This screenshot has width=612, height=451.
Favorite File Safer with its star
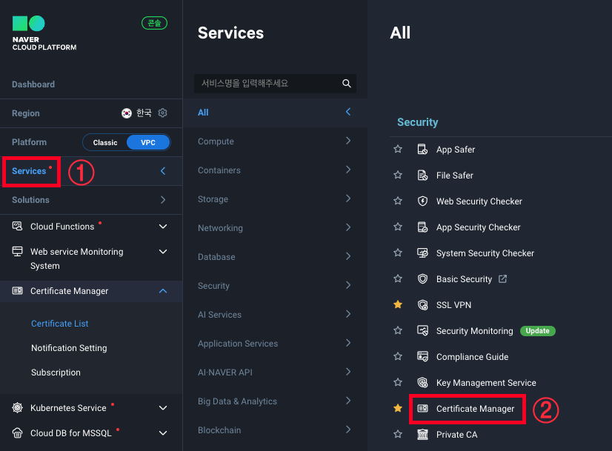click(398, 175)
